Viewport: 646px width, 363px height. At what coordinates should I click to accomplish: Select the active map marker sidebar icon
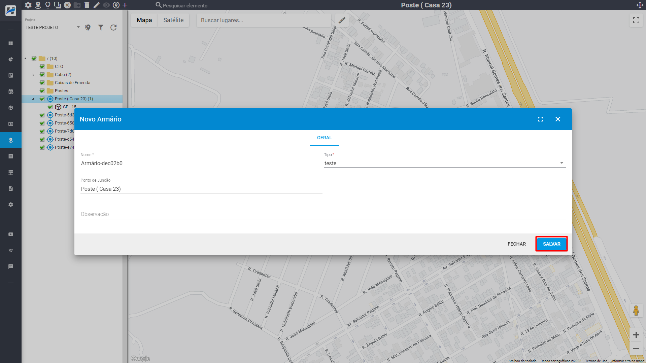coord(11,140)
